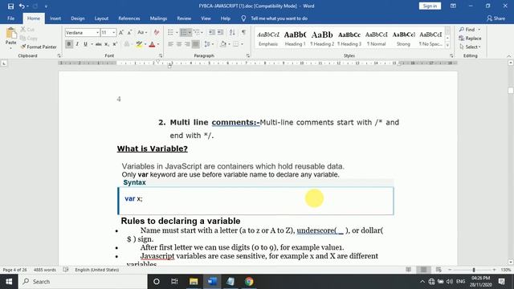Apply text highlight color

(x=139, y=44)
